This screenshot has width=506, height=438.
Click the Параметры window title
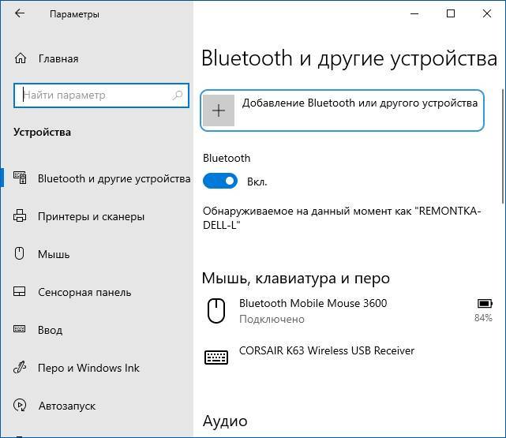pyautogui.click(x=74, y=14)
